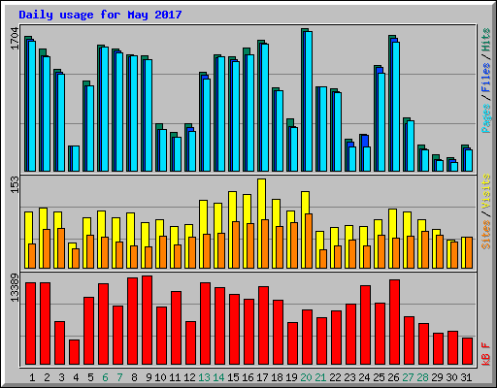Click day 14 weekend label

point(218,377)
